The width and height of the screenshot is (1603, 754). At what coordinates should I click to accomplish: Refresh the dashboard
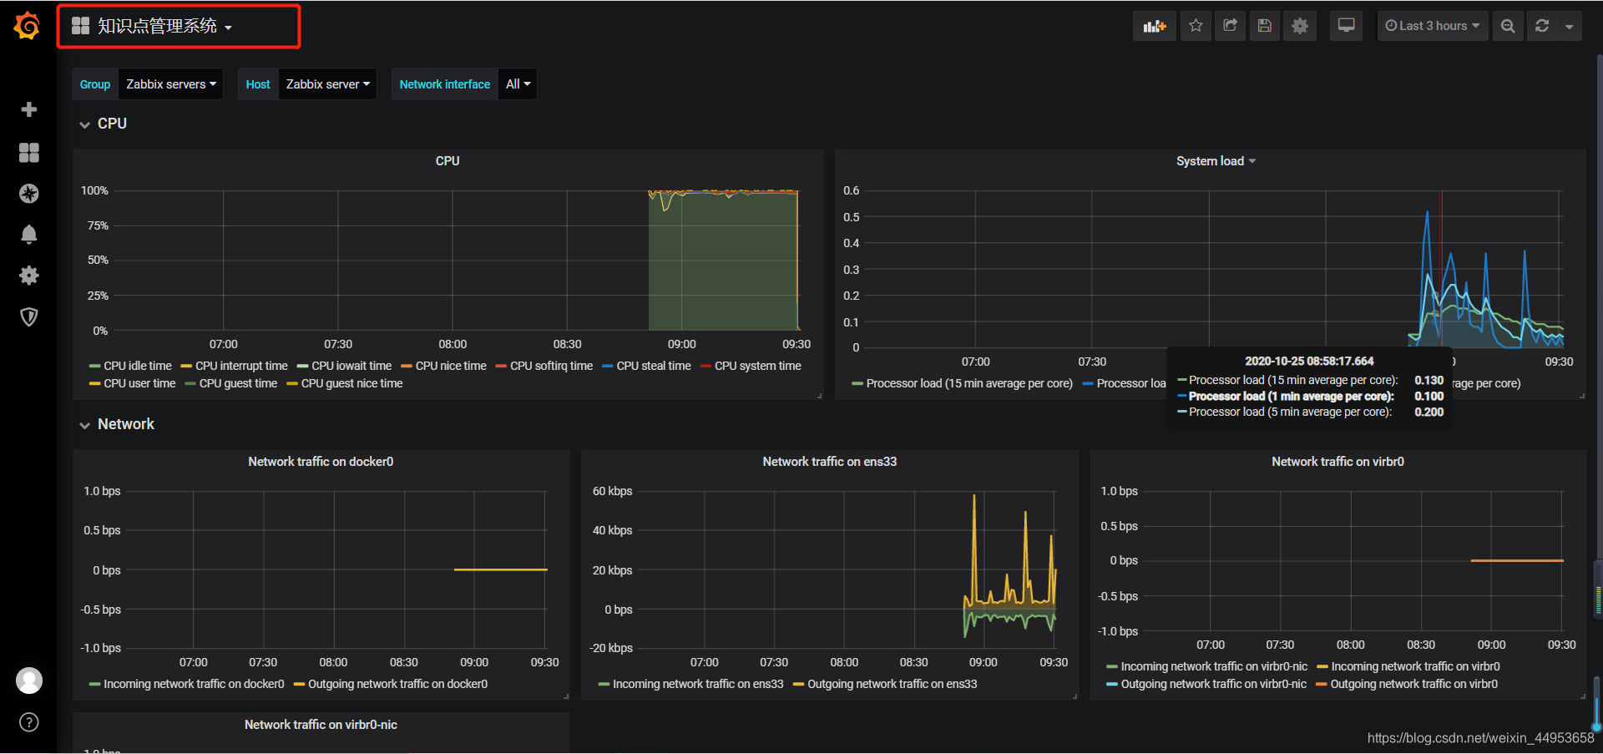[x=1542, y=26]
